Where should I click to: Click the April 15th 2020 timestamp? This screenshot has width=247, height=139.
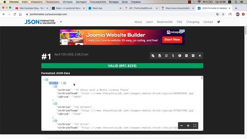click(71, 54)
